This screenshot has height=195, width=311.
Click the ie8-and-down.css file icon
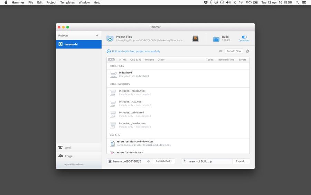[x=112, y=143]
